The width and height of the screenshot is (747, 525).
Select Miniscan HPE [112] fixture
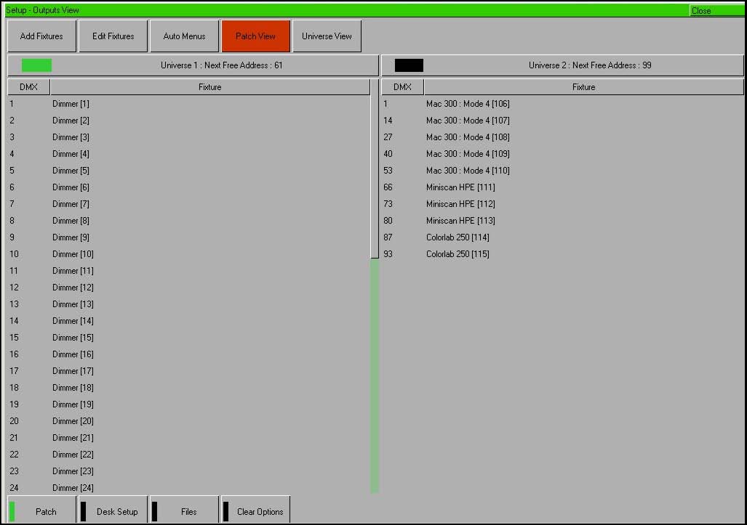pyautogui.click(x=460, y=203)
